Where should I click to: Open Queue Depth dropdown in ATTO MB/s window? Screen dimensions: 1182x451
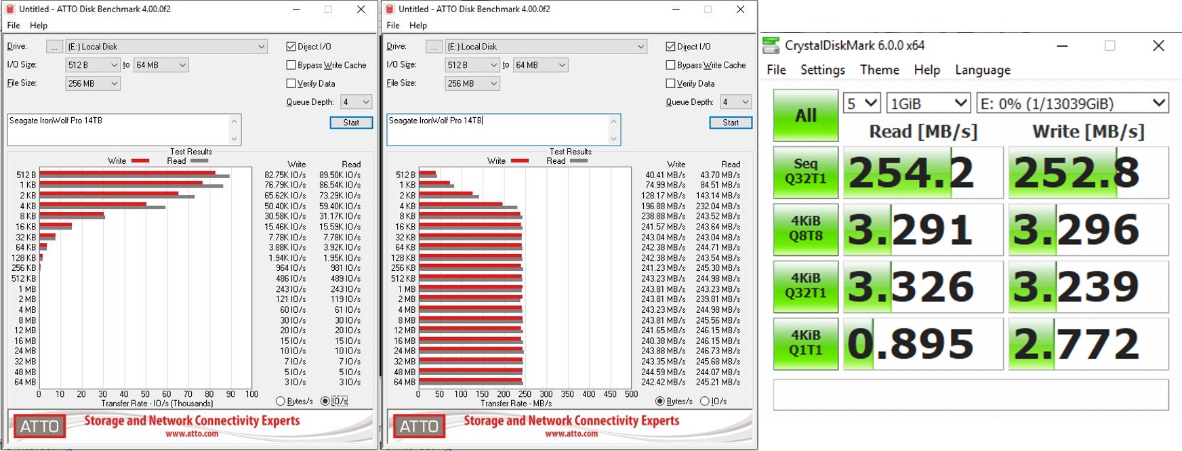point(735,102)
